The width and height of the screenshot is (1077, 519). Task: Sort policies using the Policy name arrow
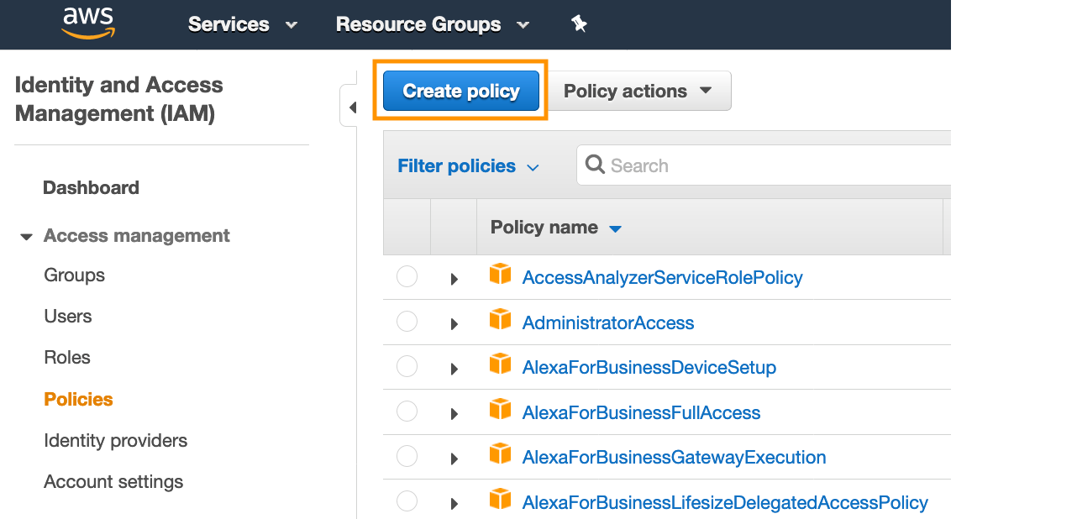click(615, 227)
